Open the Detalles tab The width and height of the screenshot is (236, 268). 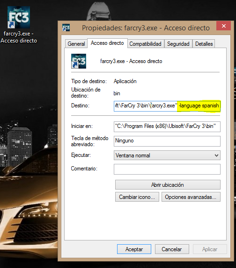204,44
